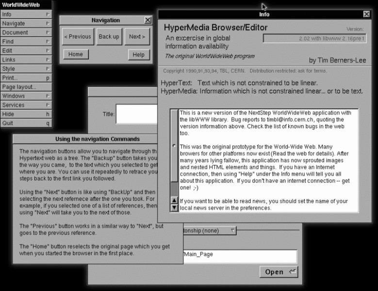Open the Services submenu
Screen dimensions: 378x291
pyautogui.click(x=26, y=105)
